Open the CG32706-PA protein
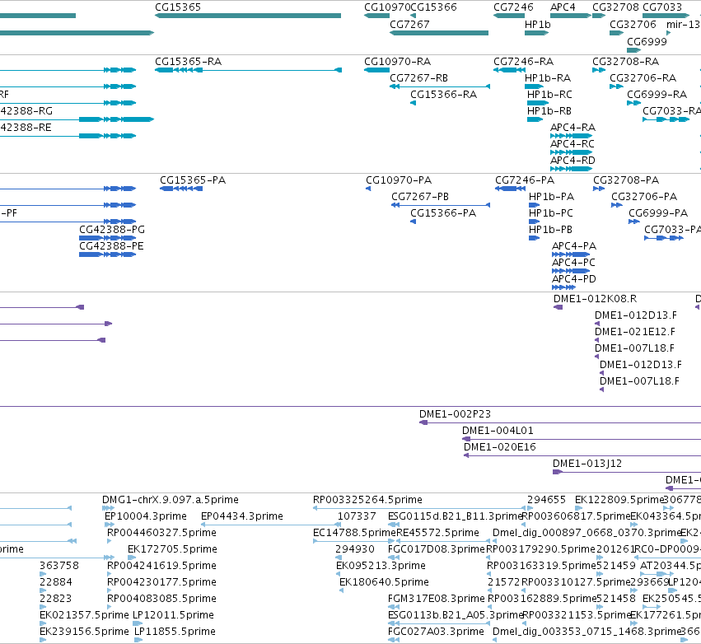 pyautogui.click(x=617, y=205)
